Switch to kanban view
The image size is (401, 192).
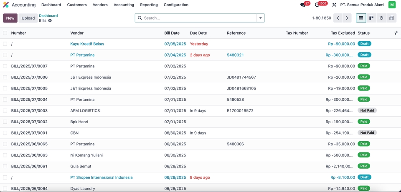tap(371, 18)
